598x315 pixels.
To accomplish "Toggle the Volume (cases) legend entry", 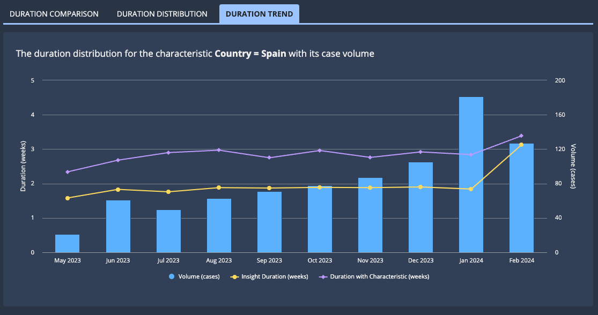I will point(194,276).
